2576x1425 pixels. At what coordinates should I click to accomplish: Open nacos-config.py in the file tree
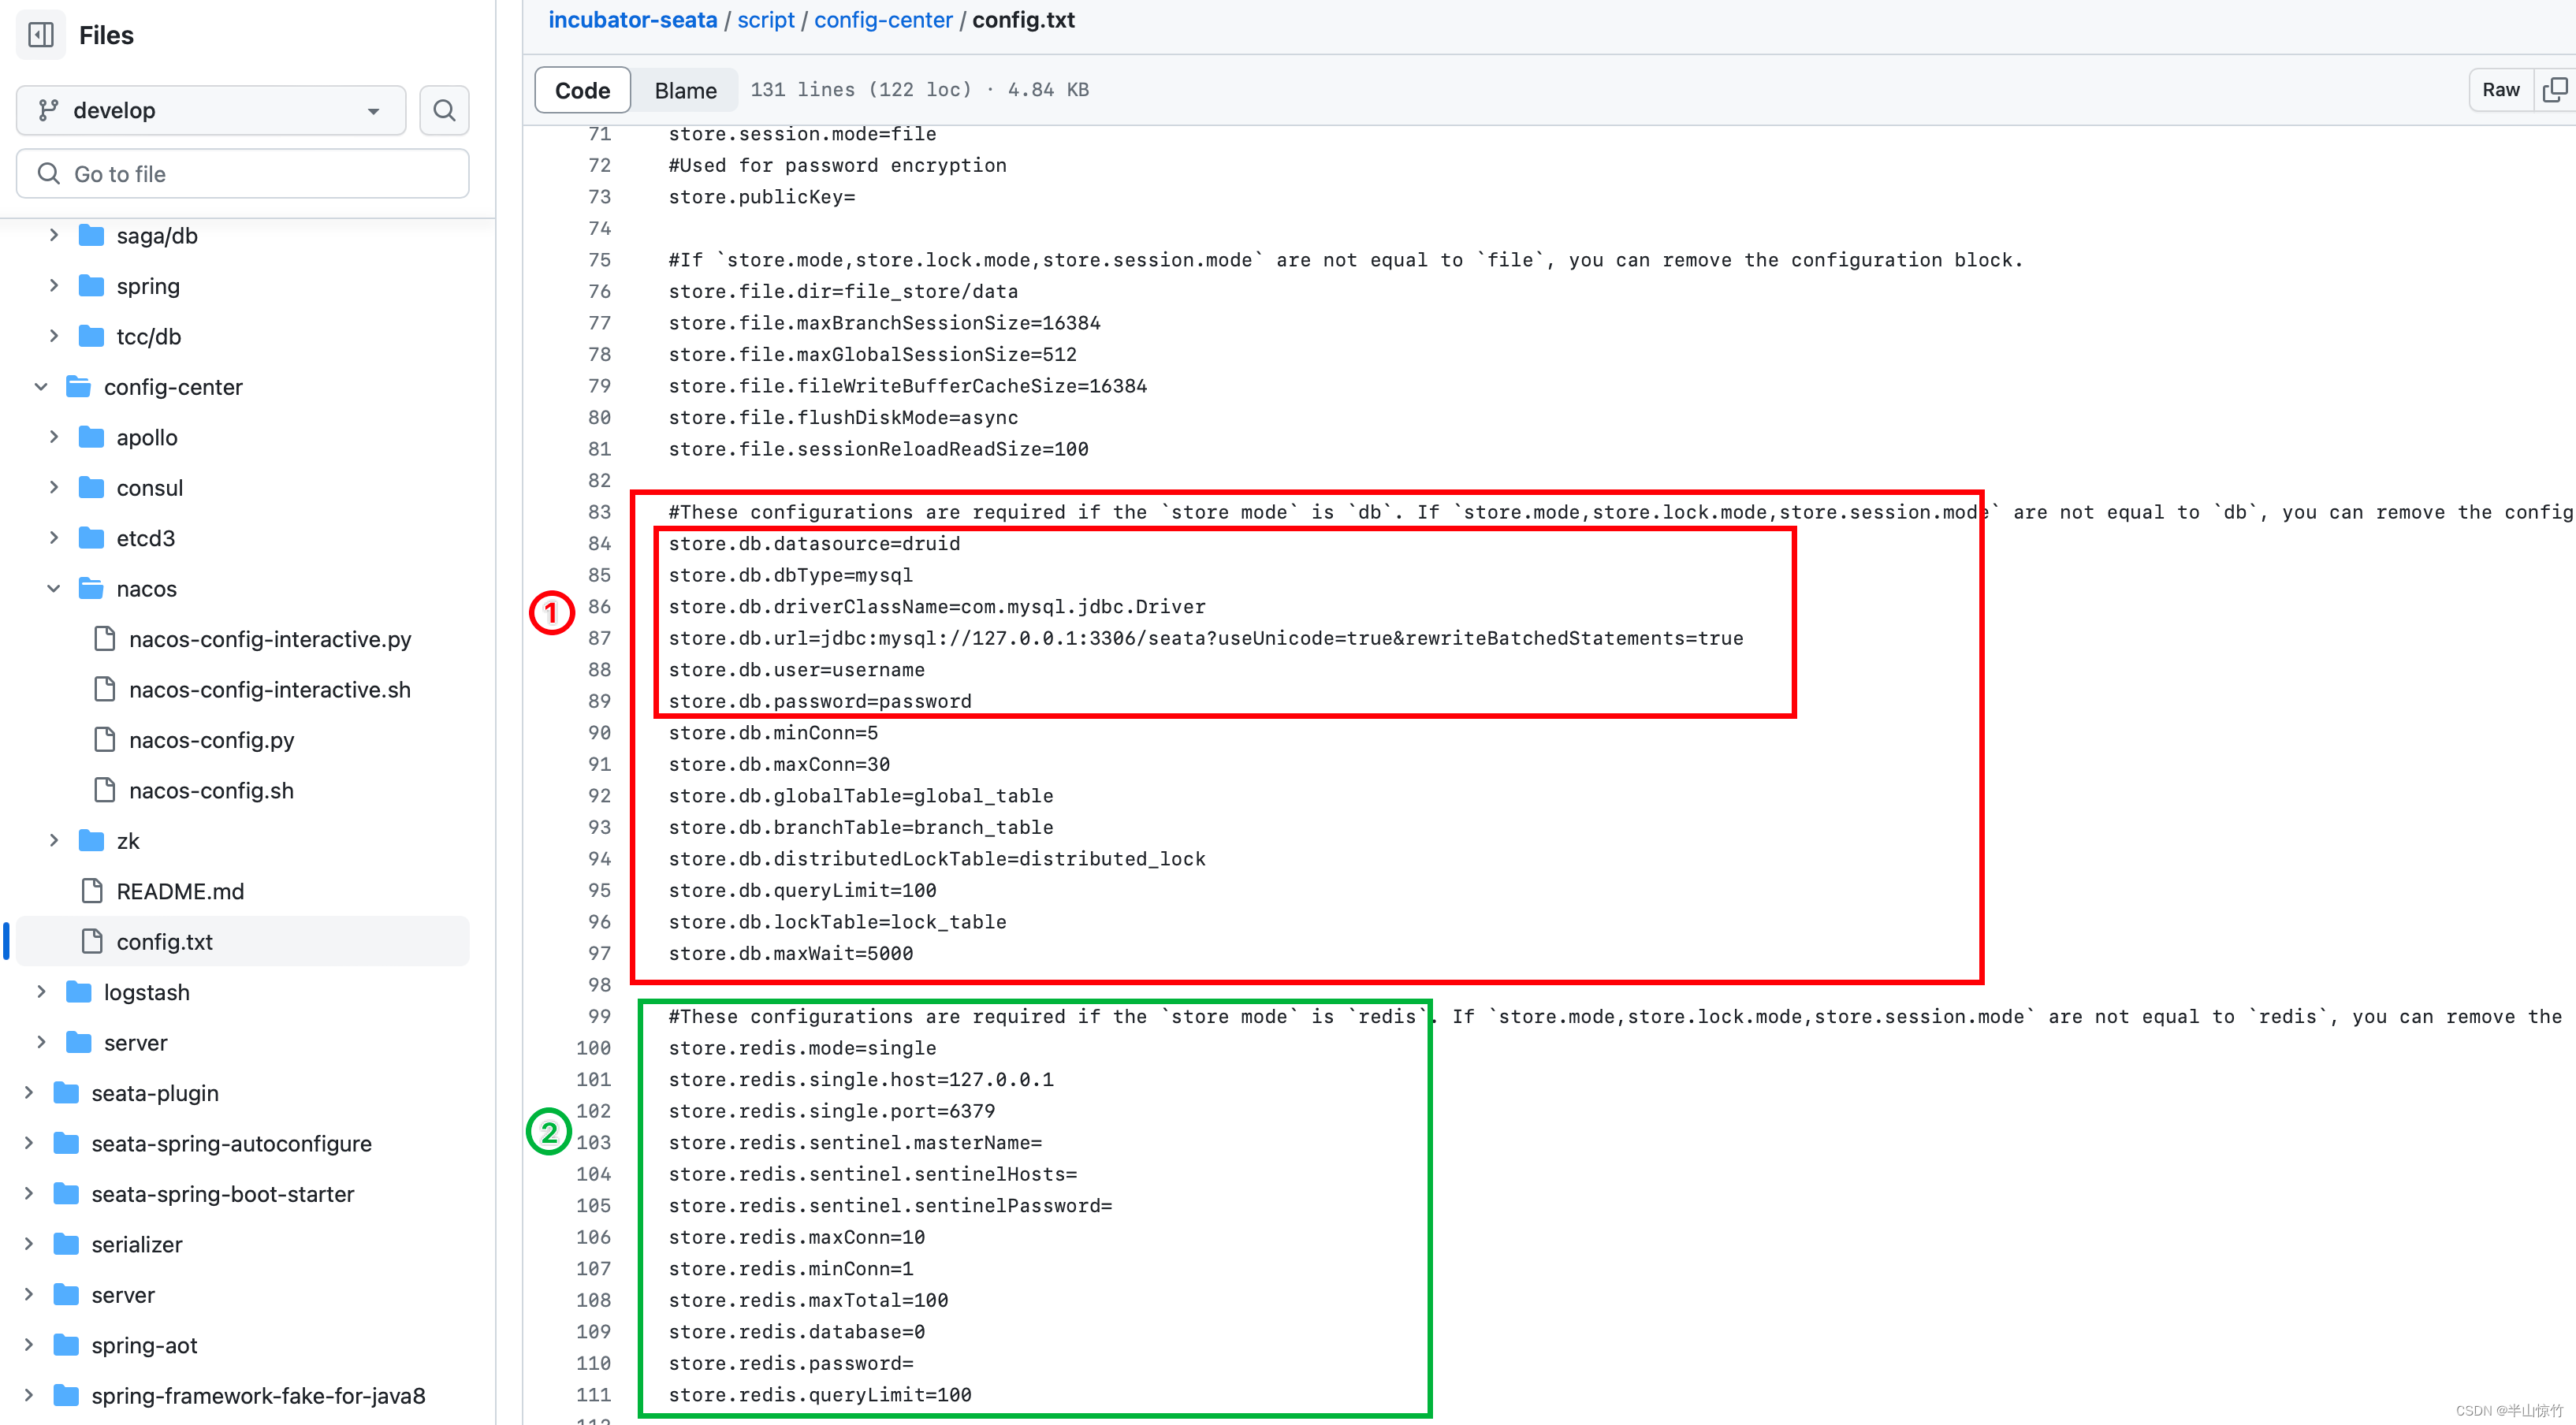click(211, 740)
